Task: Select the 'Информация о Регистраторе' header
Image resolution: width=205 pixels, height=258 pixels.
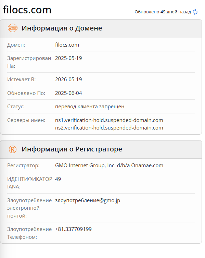Action: [72, 149]
